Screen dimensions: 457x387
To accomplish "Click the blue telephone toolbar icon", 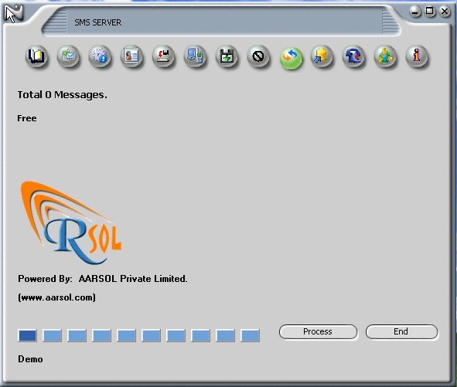I will (353, 56).
